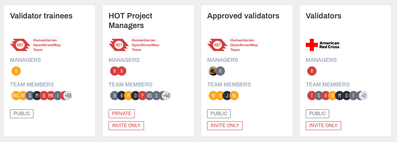397x142 pixels.
Task: Click the T member avatar in Validators team
Action: point(312,96)
